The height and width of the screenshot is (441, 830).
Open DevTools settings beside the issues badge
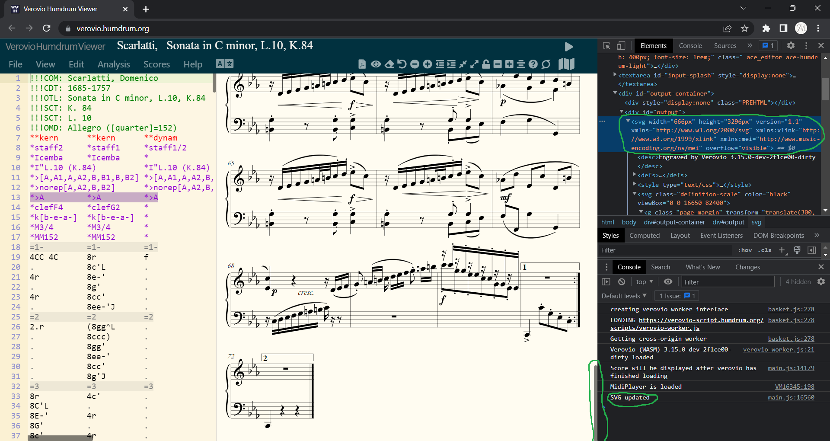click(791, 45)
